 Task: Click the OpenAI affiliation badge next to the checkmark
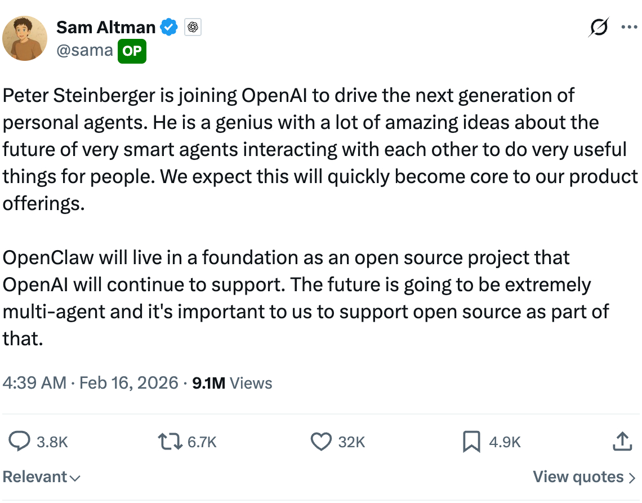pos(192,26)
